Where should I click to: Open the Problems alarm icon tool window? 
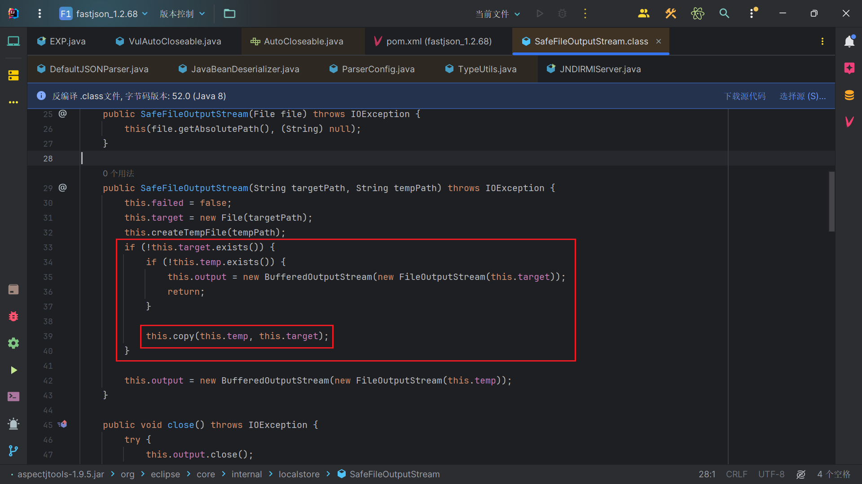[x=13, y=423]
